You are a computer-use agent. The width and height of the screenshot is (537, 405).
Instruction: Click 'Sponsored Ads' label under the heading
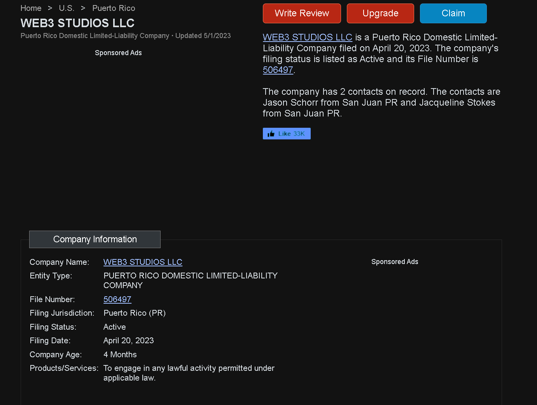118,53
